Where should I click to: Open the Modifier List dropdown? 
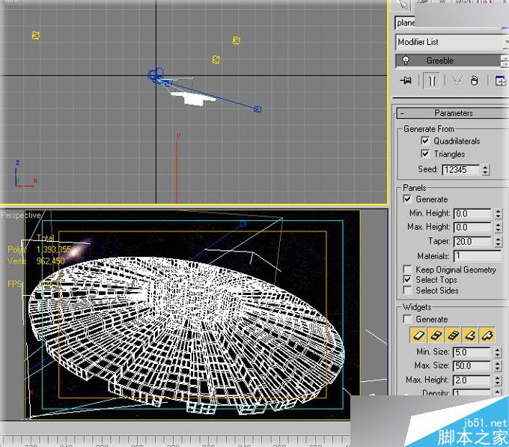click(x=451, y=42)
